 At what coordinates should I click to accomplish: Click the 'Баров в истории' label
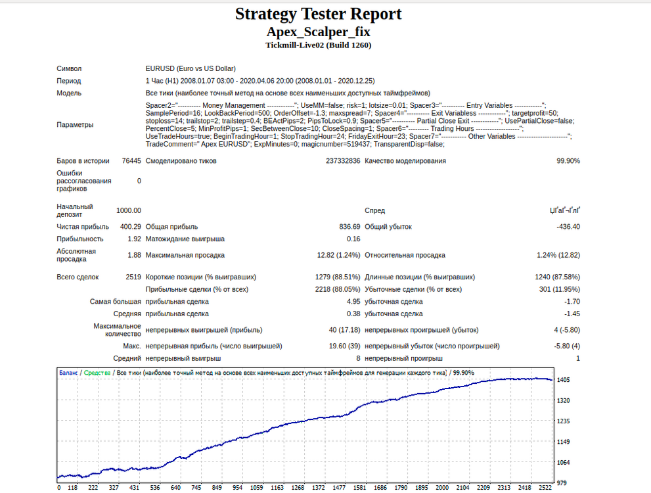pos(83,161)
